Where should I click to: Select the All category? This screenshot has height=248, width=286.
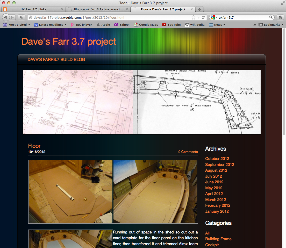click(207, 233)
